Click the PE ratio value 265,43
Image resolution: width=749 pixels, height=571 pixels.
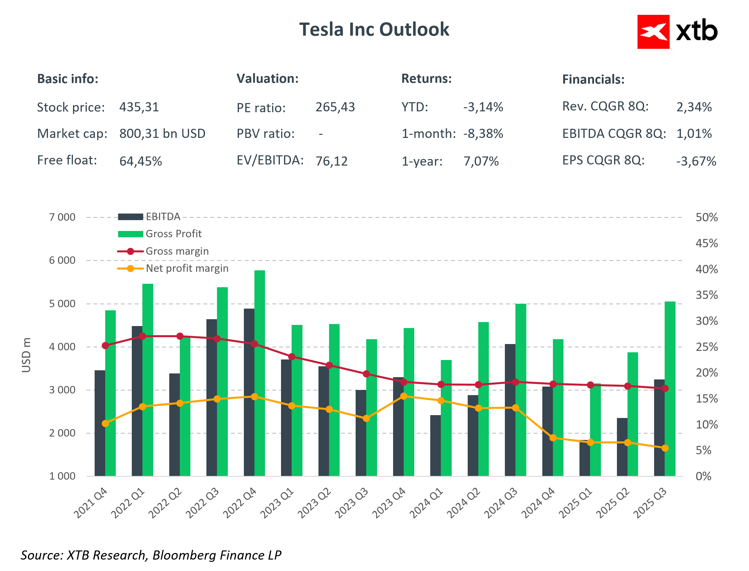click(x=335, y=107)
